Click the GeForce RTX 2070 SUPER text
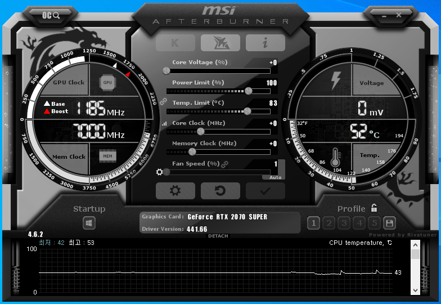Screen dimensions: 441x304 pos(227,217)
